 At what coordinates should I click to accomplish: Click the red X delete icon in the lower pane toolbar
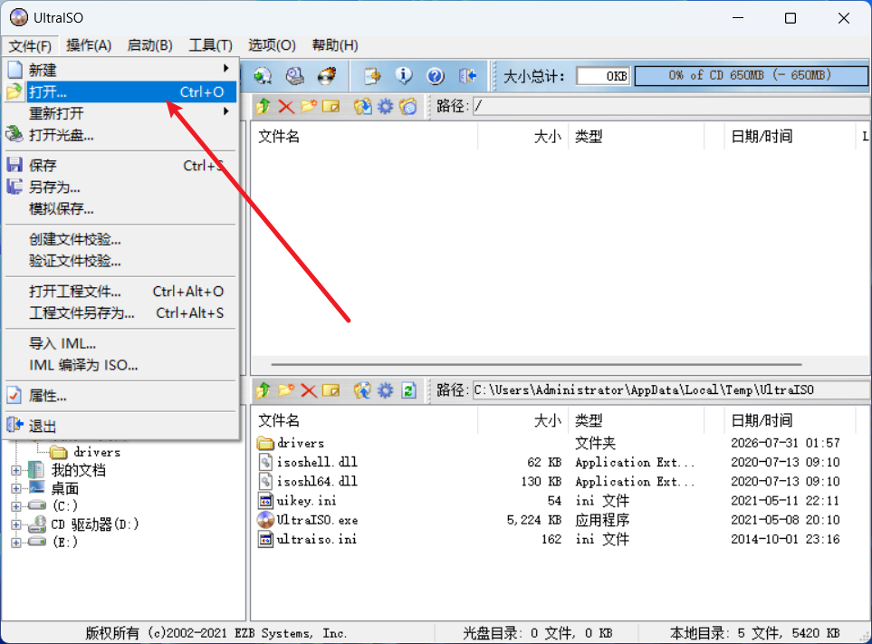pyautogui.click(x=309, y=390)
